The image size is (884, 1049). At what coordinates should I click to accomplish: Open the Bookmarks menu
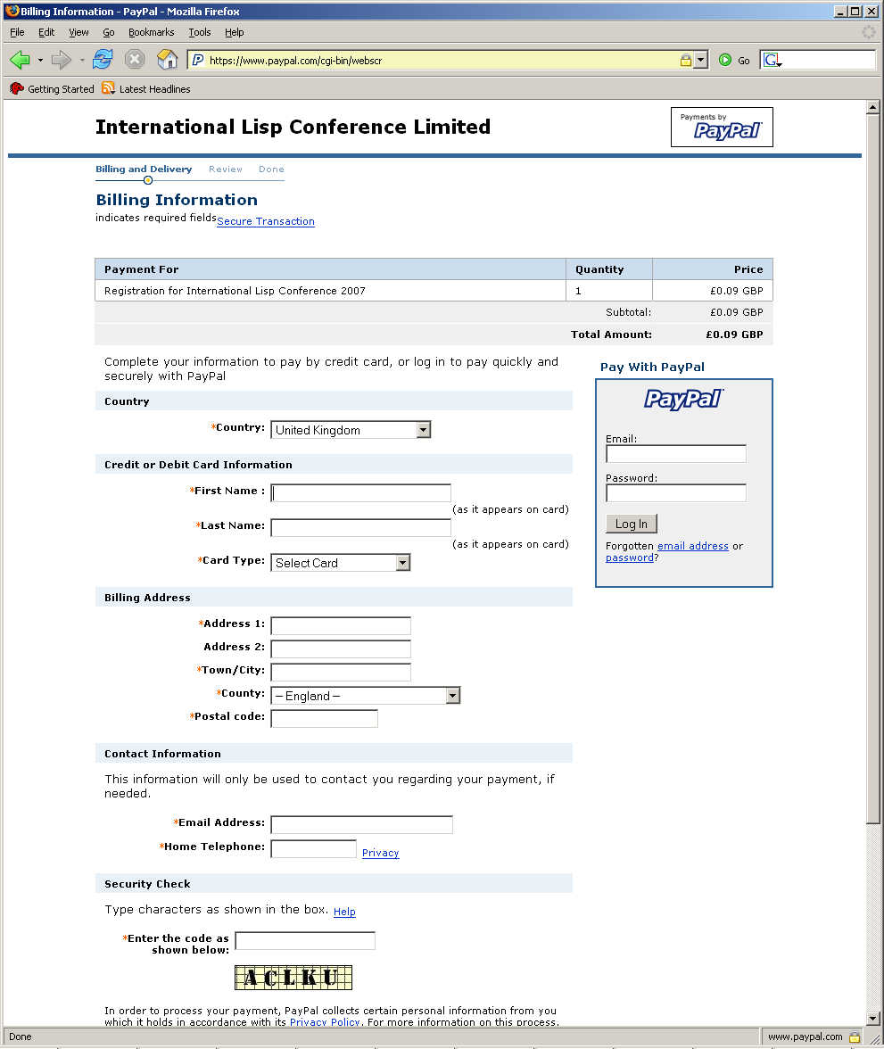(x=152, y=32)
